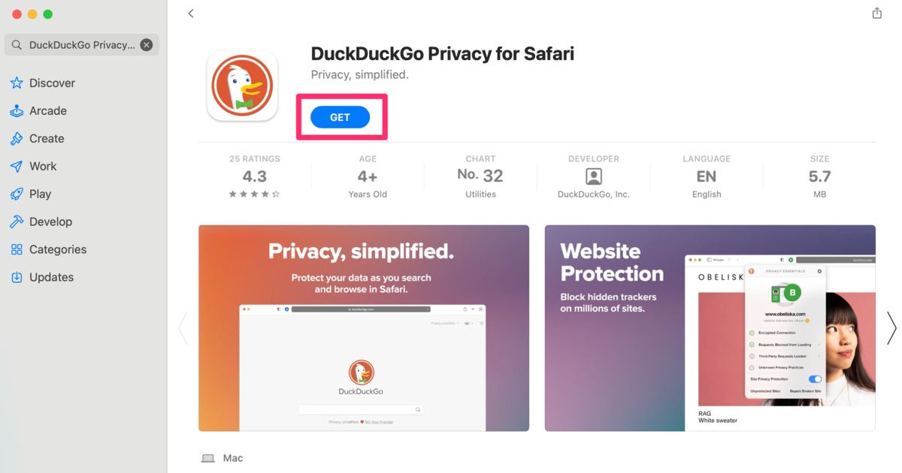Go to the Arcade section
Viewport: 902px width, 473px height.
tap(47, 111)
